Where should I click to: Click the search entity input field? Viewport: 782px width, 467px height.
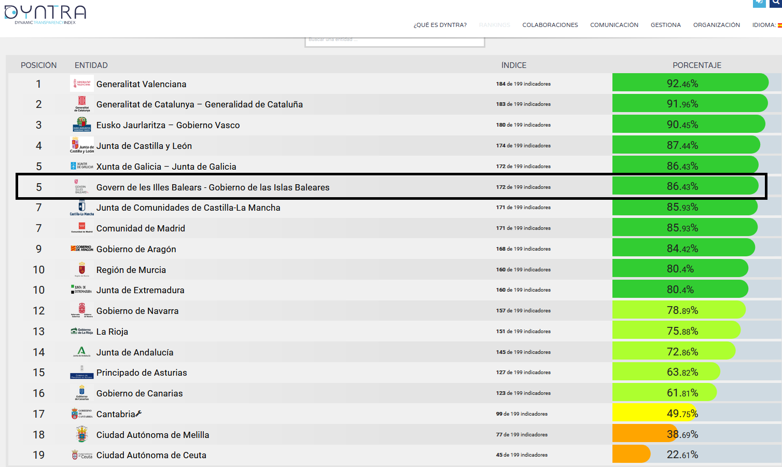click(x=394, y=40)
